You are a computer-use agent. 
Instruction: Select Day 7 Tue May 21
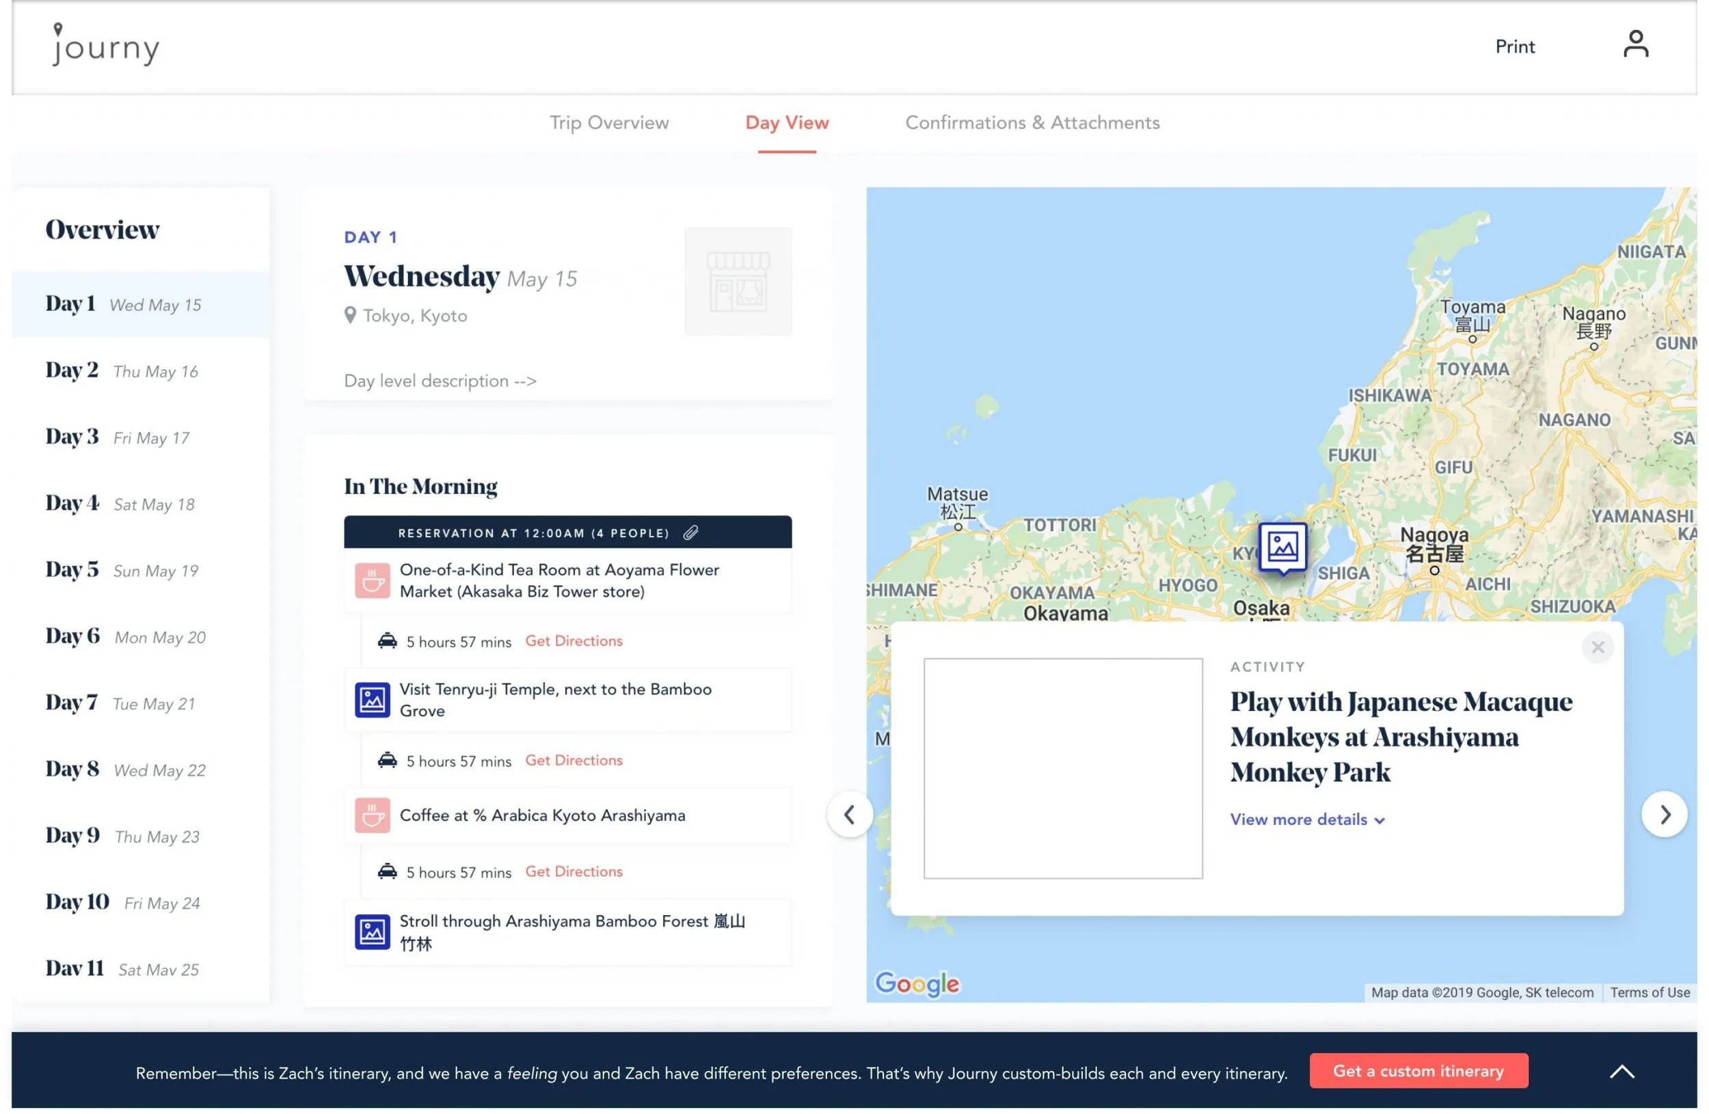[x=142, y=705]
